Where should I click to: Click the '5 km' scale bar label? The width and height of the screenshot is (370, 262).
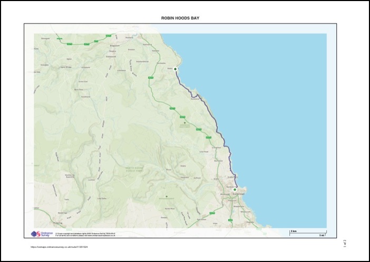[x=294, y=231]
